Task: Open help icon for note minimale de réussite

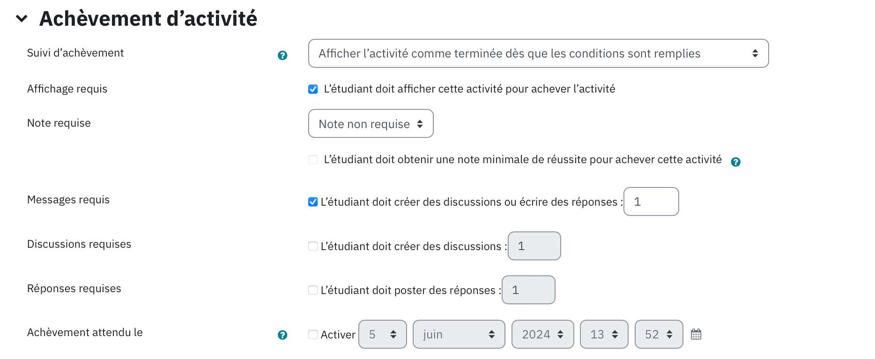Action: click(736, 162)
